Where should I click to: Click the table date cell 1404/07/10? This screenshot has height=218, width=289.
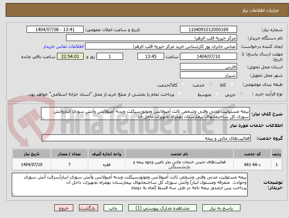tap(32, 164)
